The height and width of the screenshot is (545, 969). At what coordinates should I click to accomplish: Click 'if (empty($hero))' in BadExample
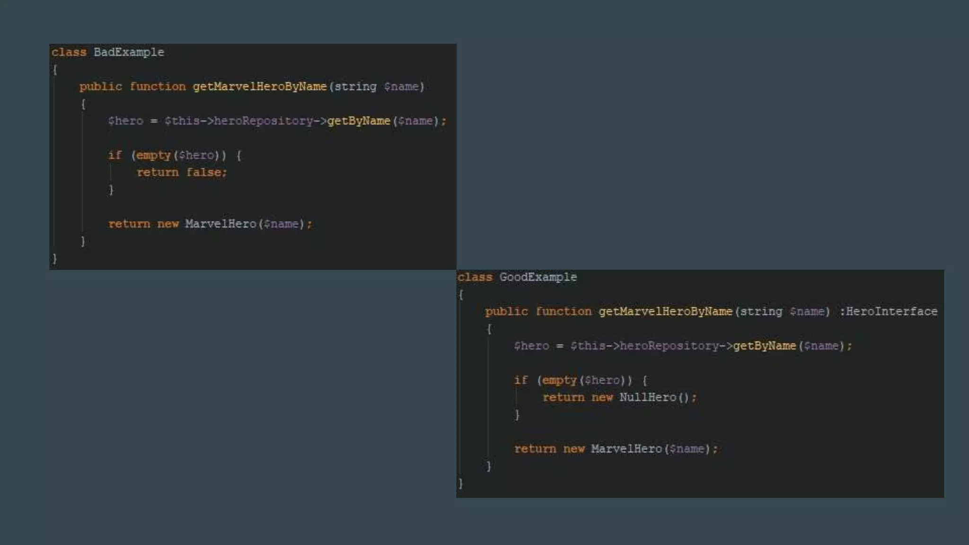(167, 155)
